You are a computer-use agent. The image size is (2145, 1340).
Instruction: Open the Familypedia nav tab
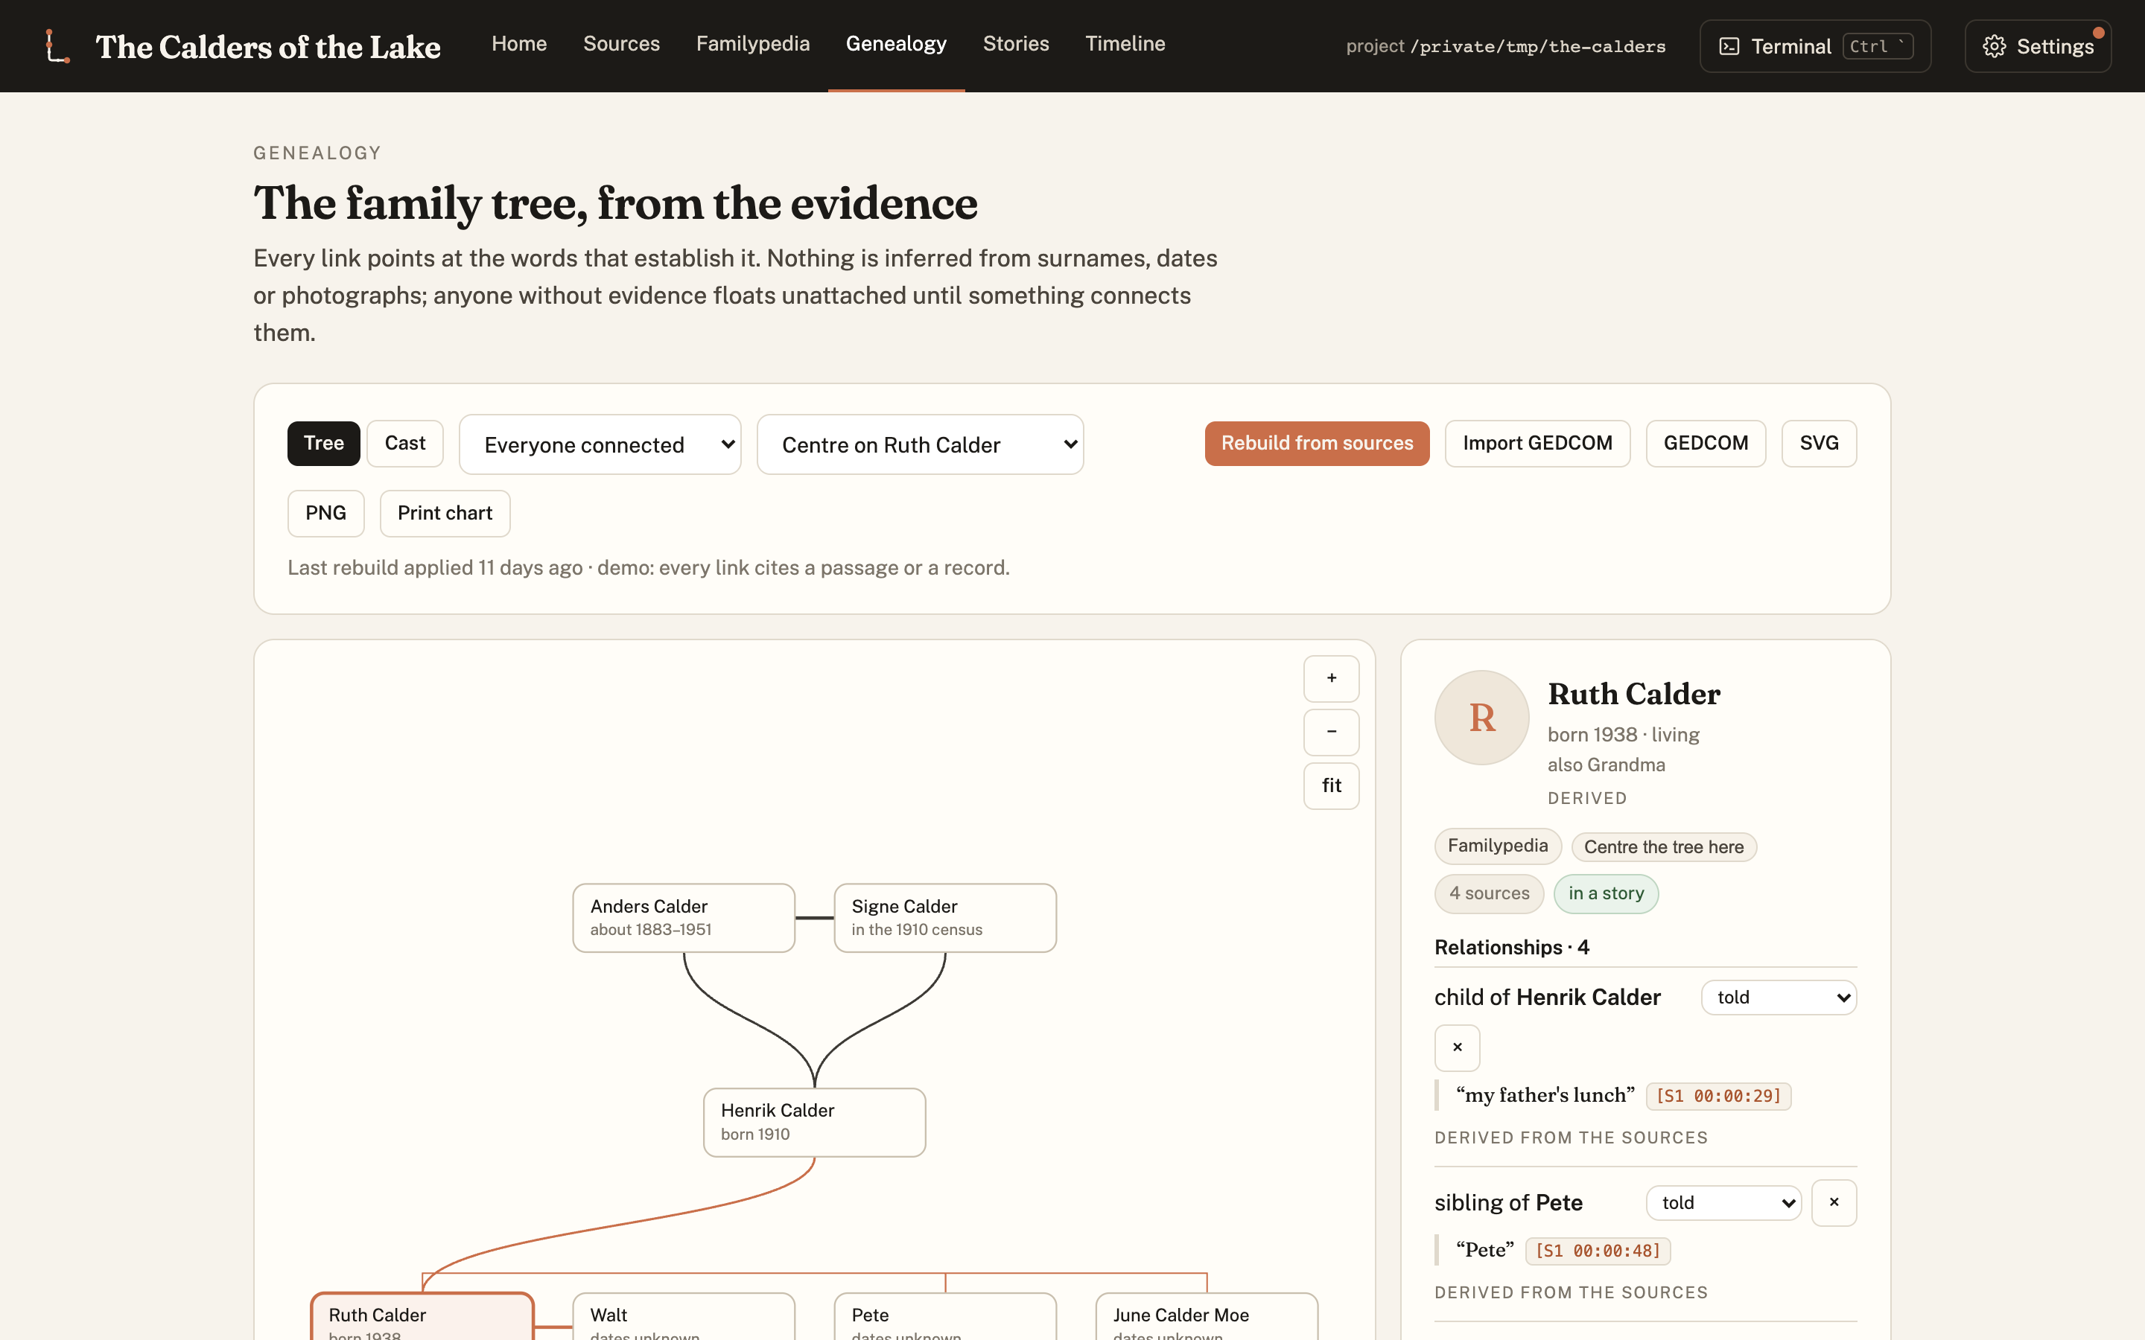(x=752, y=45)
